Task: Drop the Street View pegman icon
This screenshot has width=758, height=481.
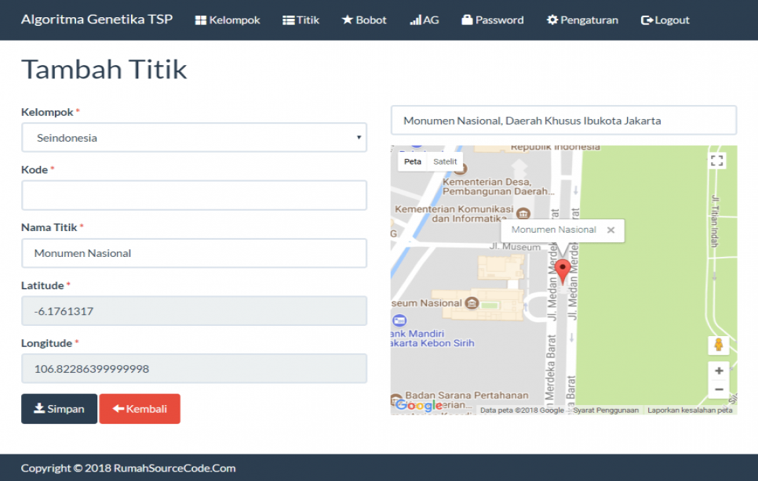Action: click(x=718, y=345)
